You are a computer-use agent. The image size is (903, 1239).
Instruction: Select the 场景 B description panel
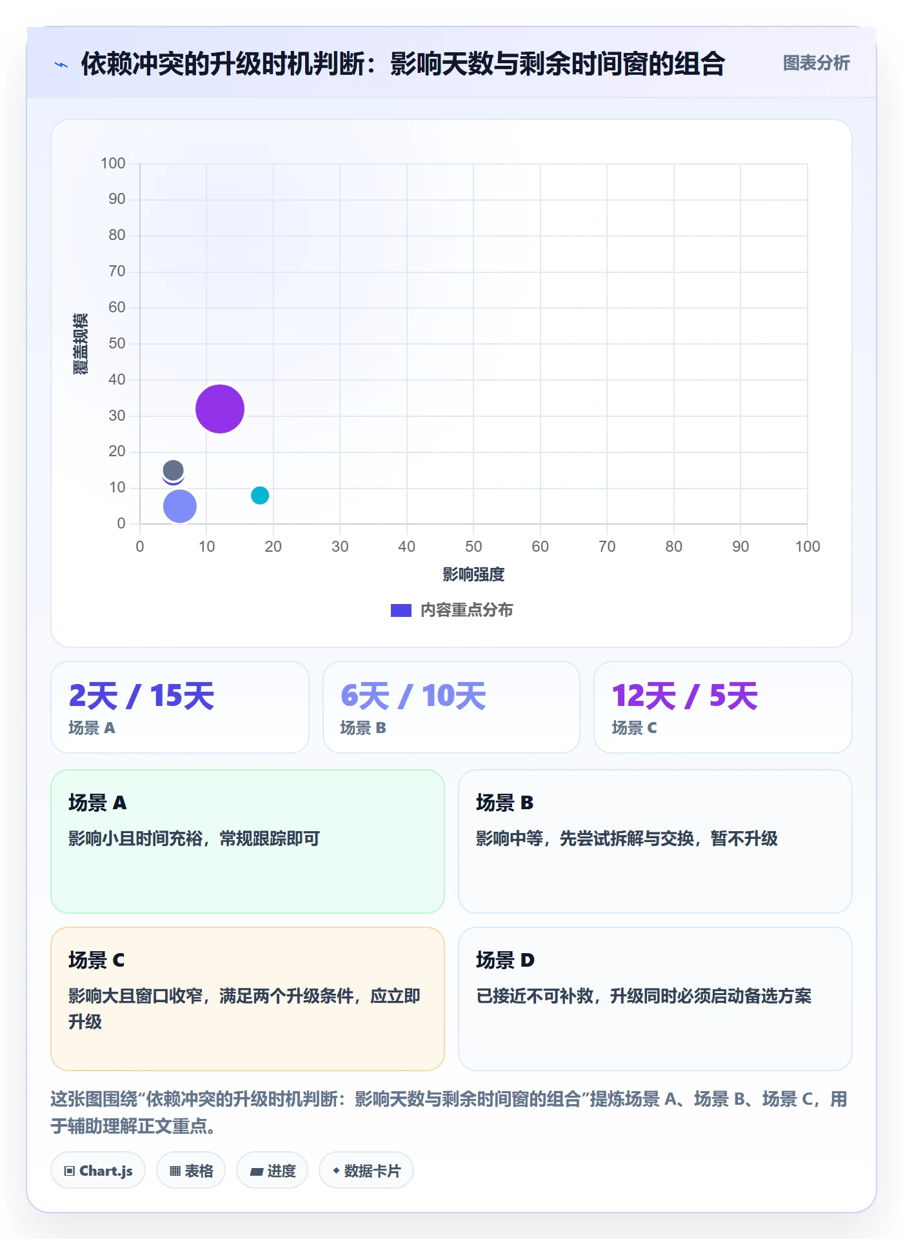655,841
